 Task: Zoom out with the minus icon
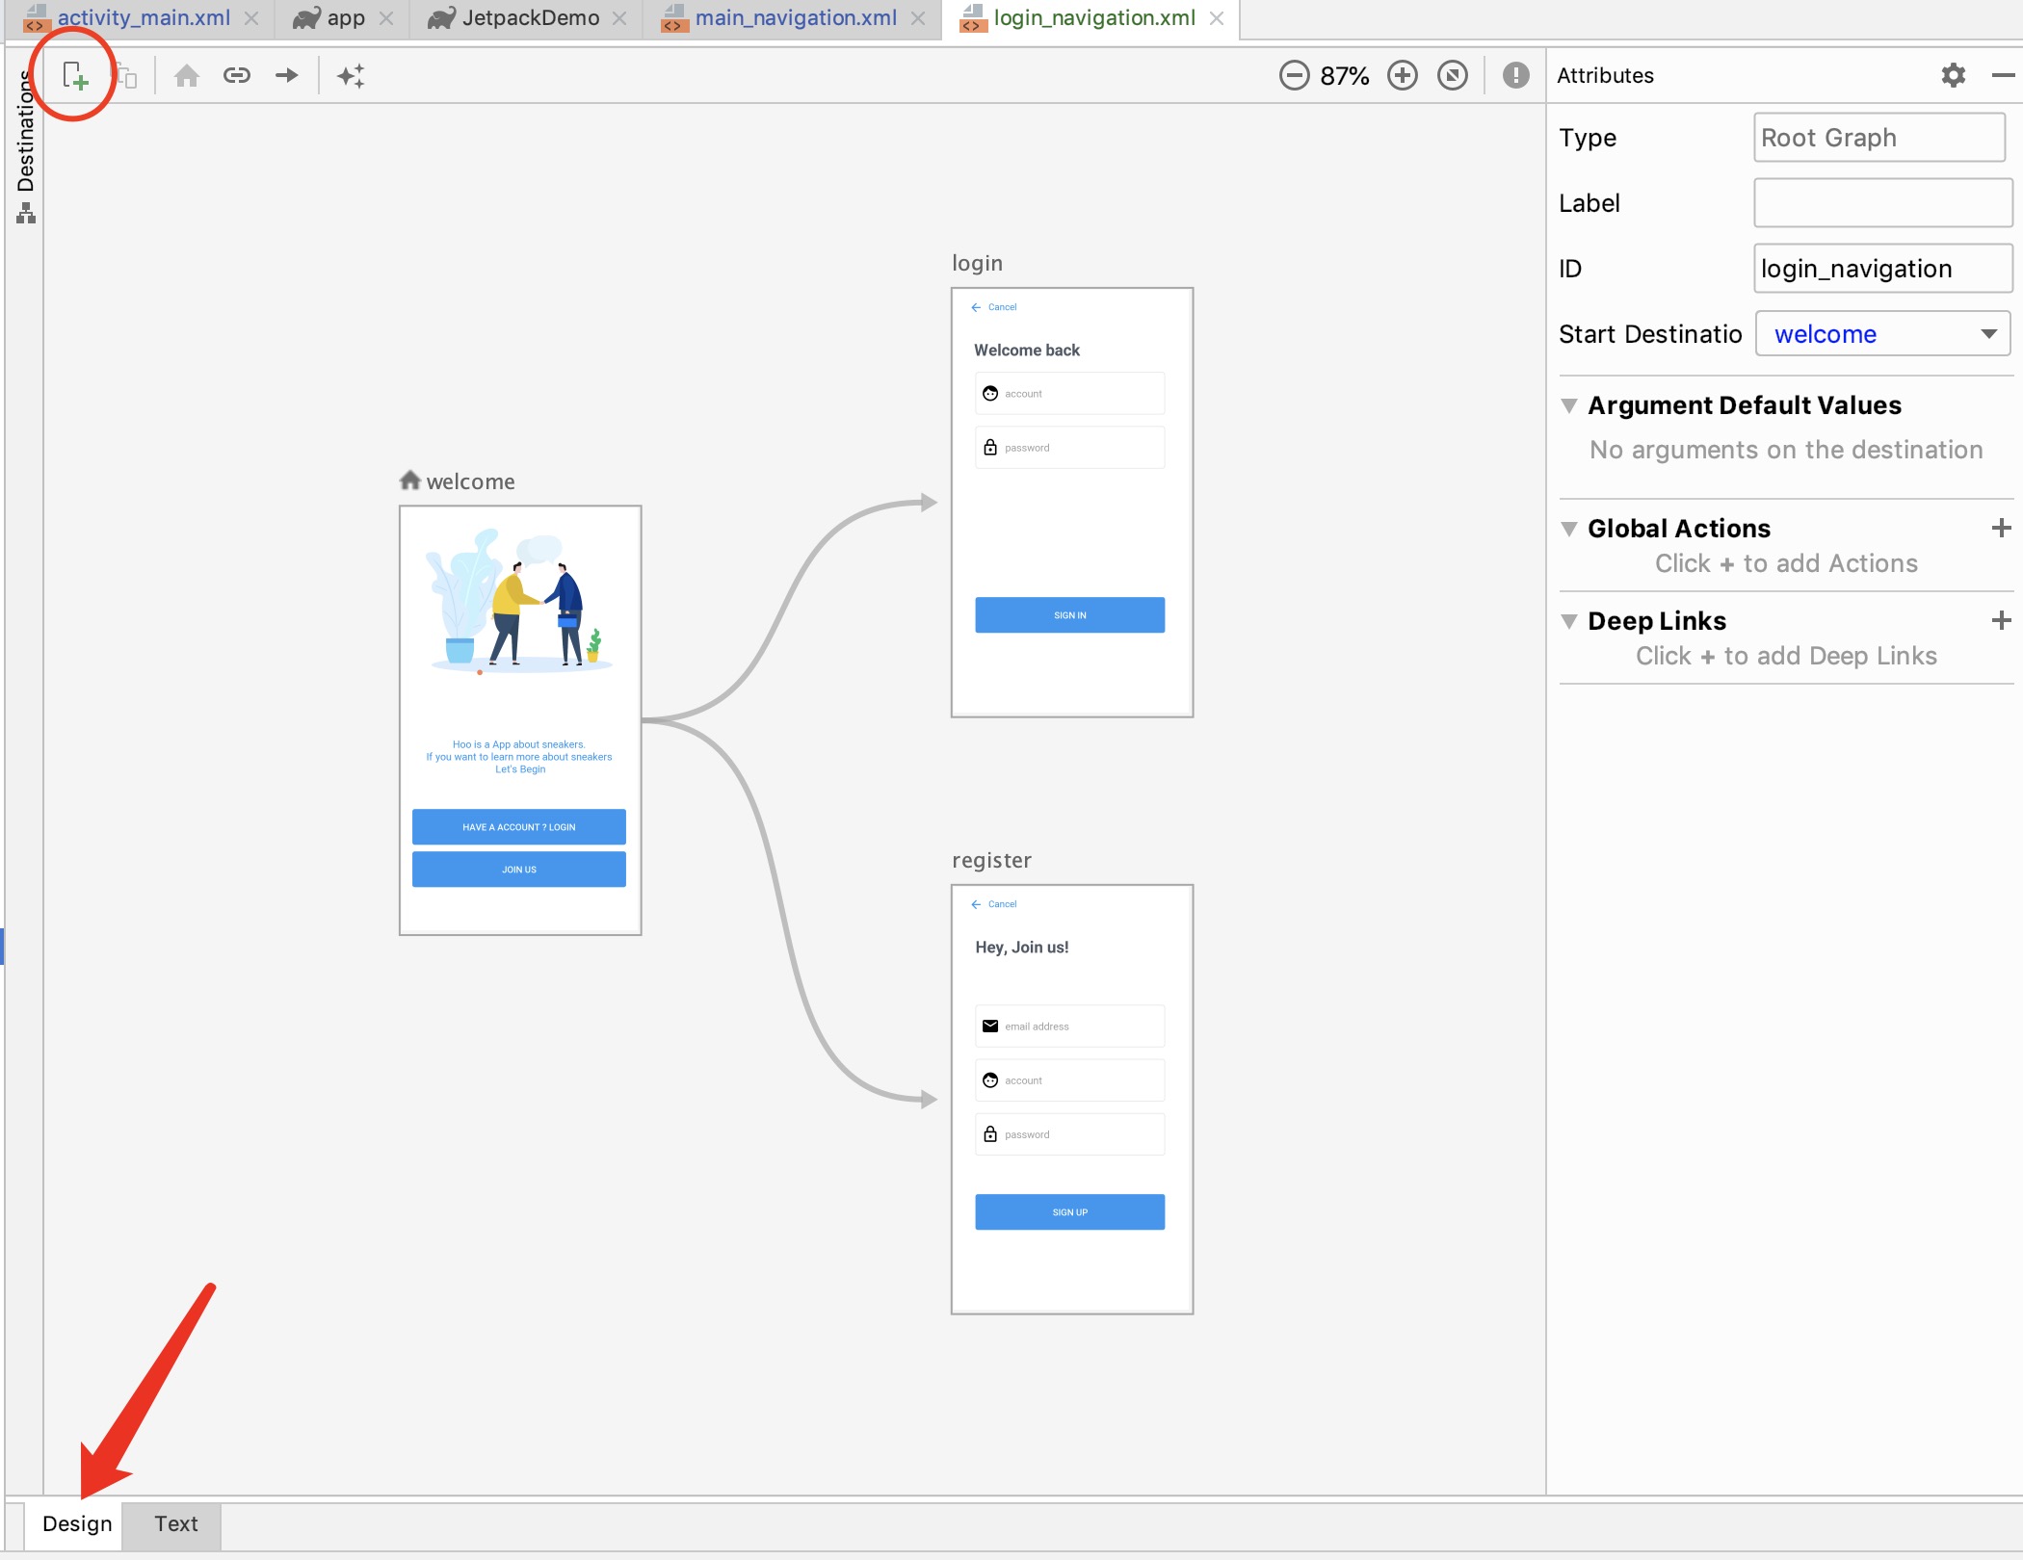point(1295,75)
